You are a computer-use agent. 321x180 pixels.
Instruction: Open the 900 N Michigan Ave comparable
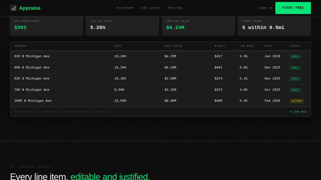pyautogui.click(x=32, y=67)
